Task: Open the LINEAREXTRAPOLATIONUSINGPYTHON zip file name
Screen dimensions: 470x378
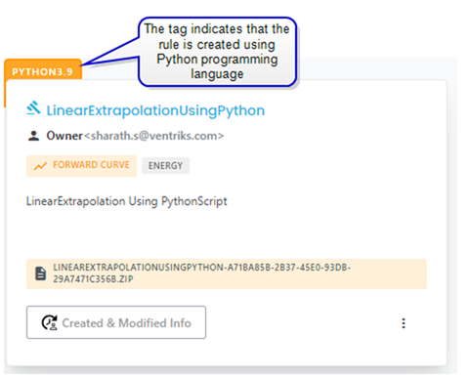Action: click(x=202, y=273)
